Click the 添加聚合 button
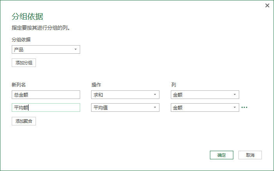The width and height of the screenshot is (274, 171). click(x=24, y=121)
